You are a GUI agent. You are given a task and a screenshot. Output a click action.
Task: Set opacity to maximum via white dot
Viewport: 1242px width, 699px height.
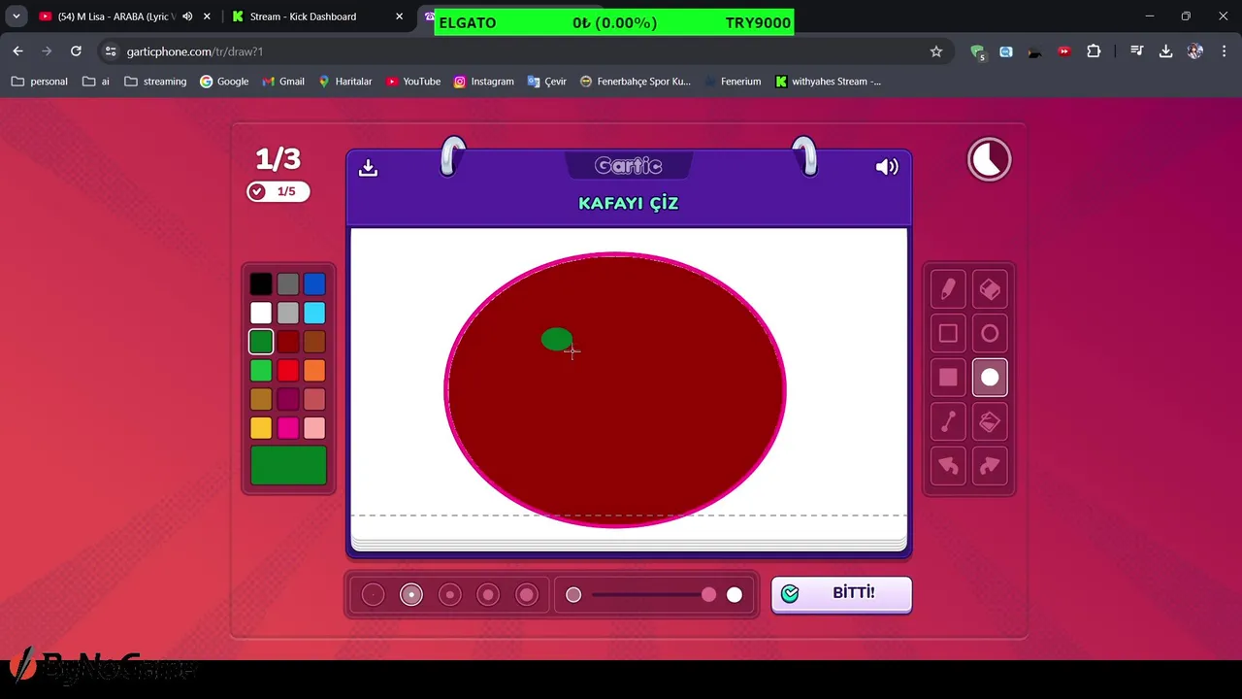coord(735,595)
